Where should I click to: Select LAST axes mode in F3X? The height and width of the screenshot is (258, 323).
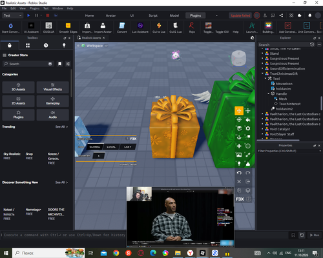128,147
